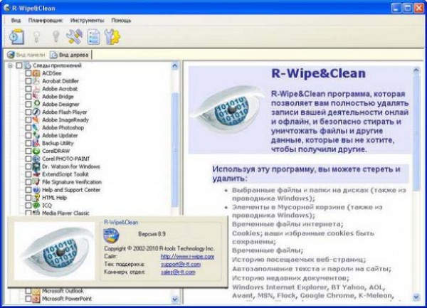Screen dimensions: 427x308
Task: Click the sales email link
Action: [178, 272]
